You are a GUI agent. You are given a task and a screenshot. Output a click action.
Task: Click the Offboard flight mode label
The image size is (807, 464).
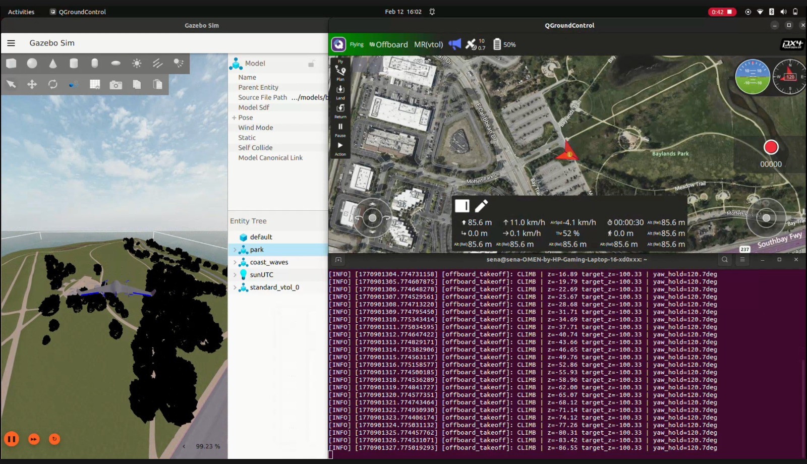(391, 44)
